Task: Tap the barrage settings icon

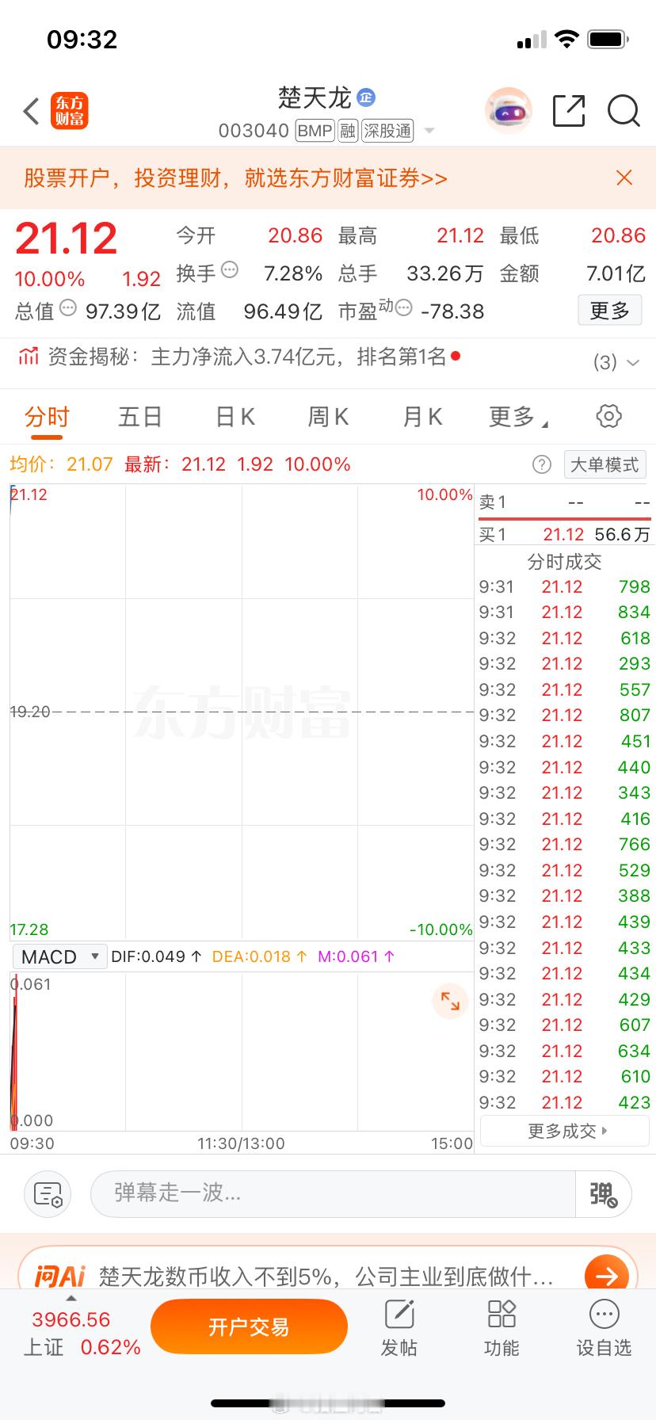Action: [x=48, y=1194]
